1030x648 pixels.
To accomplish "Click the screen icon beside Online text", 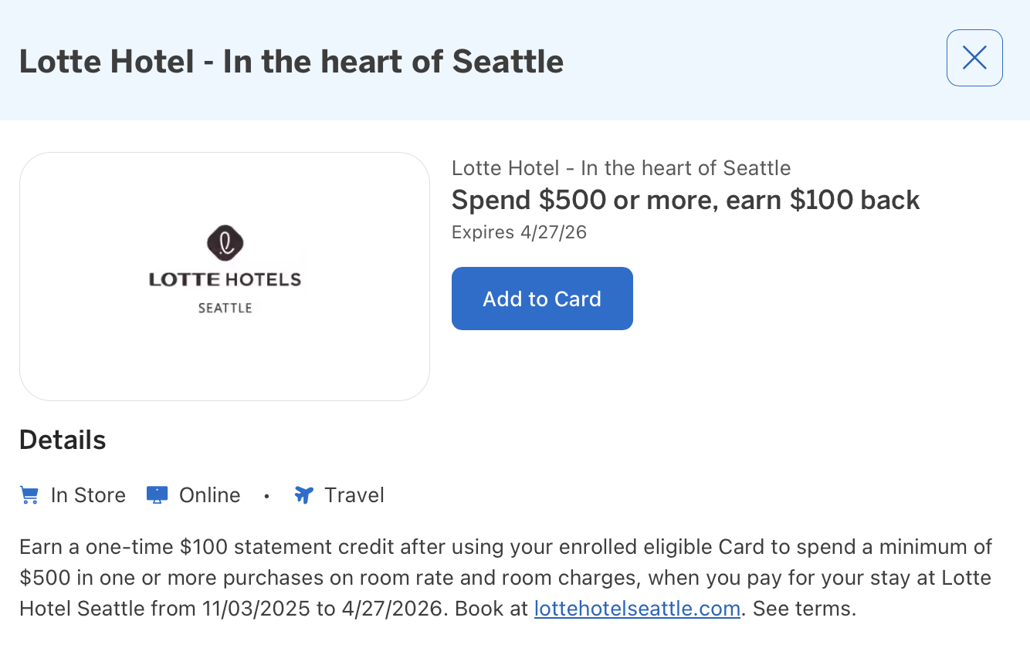I will point(158,494).
